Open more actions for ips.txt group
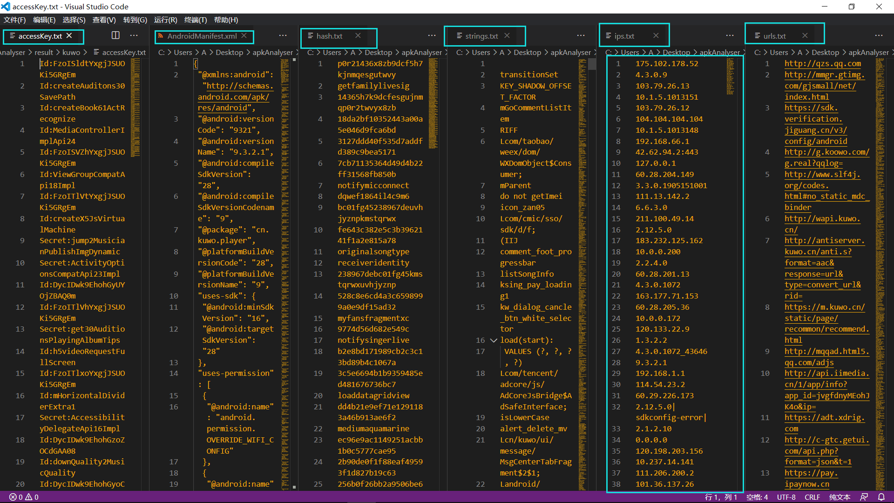Image resolution: width=894 pixels, height=503 pixels. coord(730,35)
